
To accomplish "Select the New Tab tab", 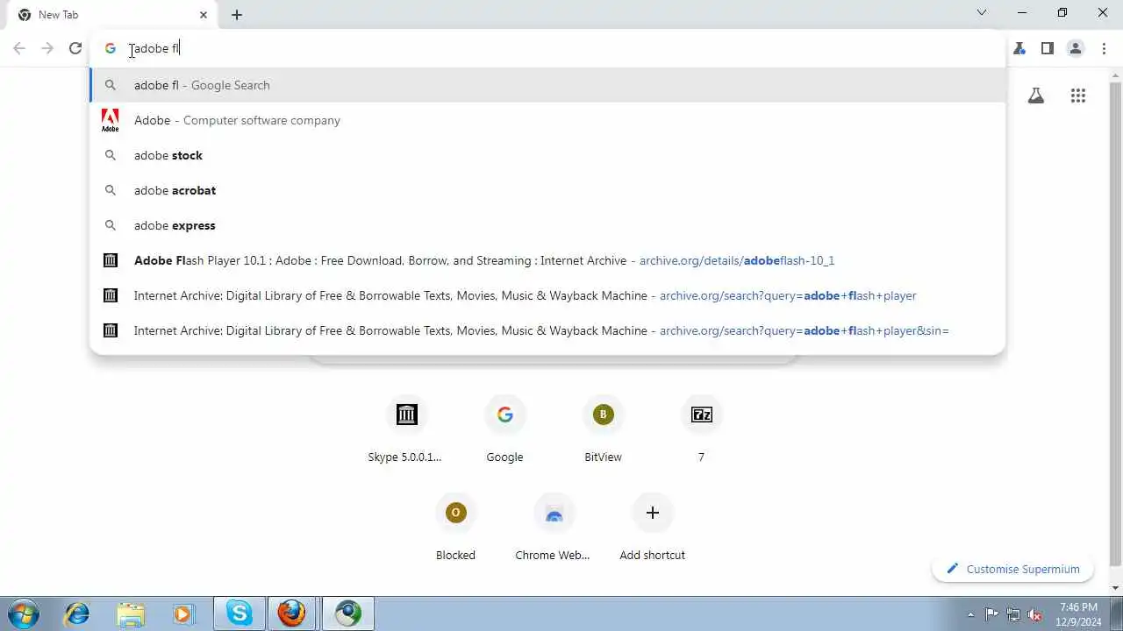I will (x=112, y=15).
